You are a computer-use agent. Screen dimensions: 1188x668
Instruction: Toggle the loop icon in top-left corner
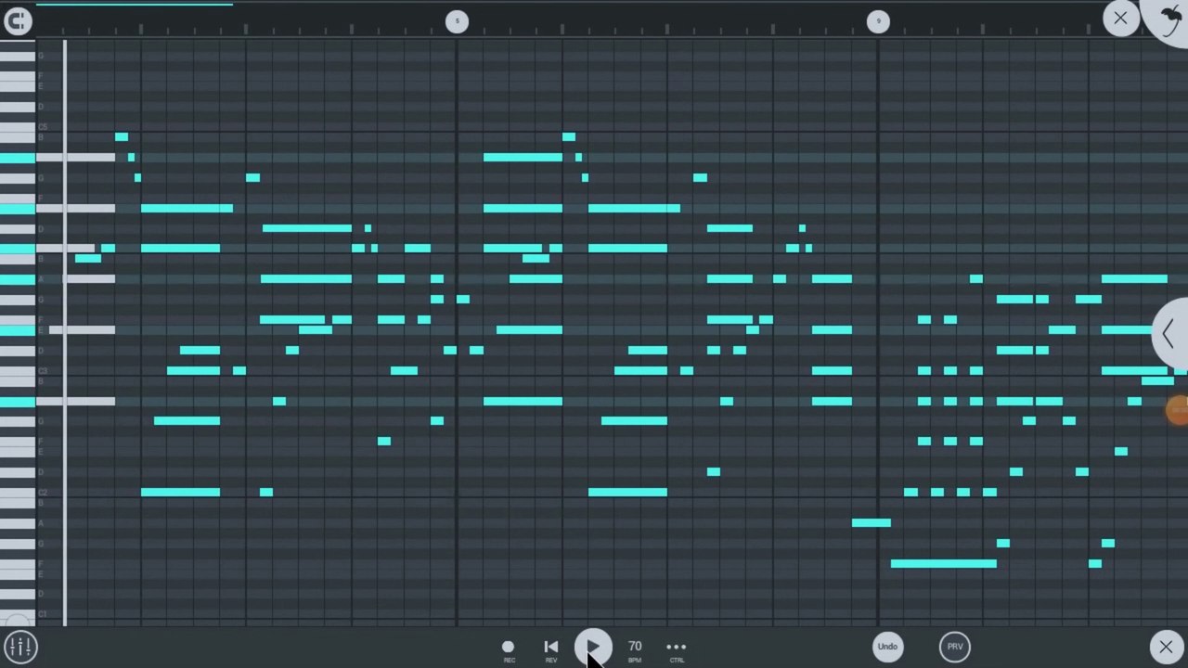tap(18, 20)
